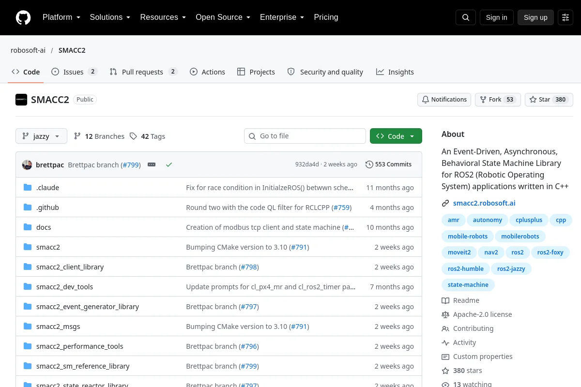This screenshot has height=387, width=581.
Task: Click the SMACC2 repository avatar
Action: pos(21,100)
